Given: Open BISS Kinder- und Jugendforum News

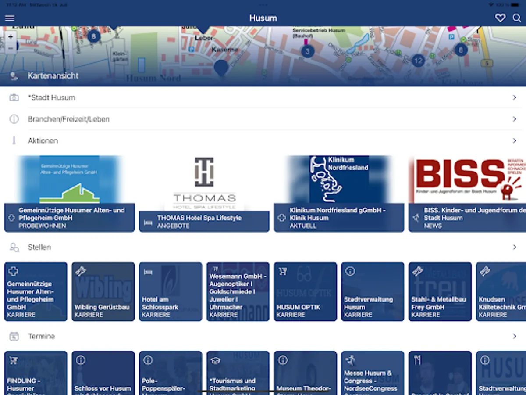Looking at the screenshot, I should pos(467,194).
